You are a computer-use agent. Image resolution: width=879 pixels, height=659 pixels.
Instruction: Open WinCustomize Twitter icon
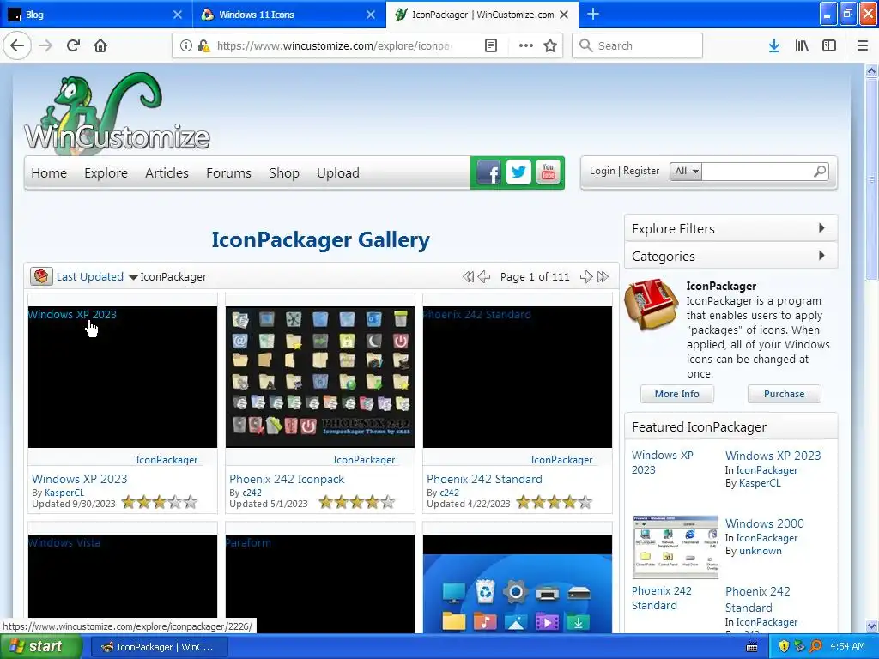click(518, 172)
